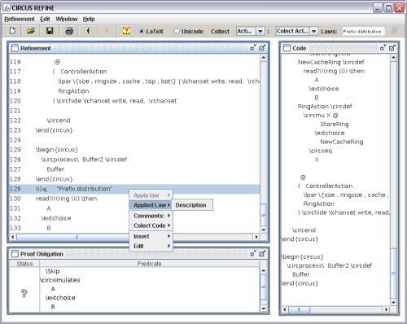Click the Proof Obligation panel title icon
The width and height of the screenshot is (407, 324).
[15, 254]
